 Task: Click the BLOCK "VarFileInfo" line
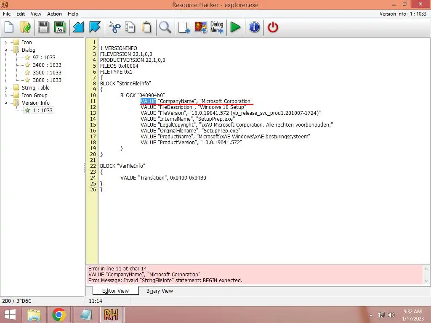click(x=122, y=166)
